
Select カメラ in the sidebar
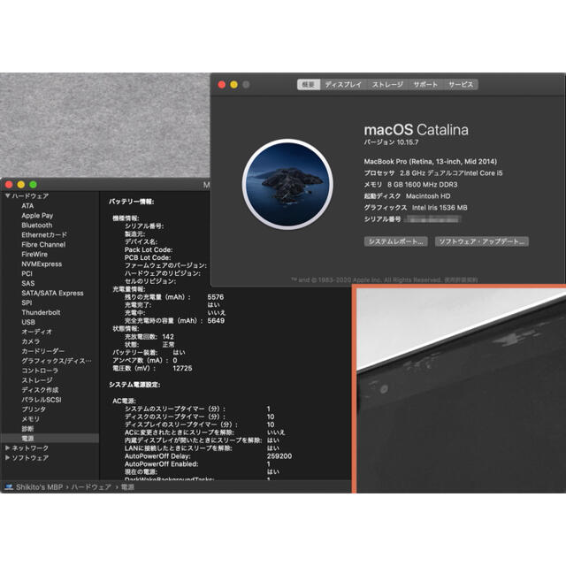coord(31,341)
